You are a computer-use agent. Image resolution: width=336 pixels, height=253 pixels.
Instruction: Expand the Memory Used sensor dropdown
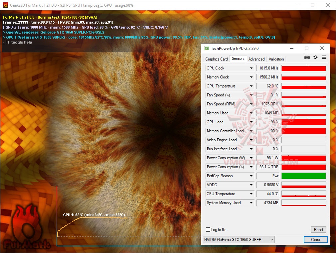coord(251,113)
